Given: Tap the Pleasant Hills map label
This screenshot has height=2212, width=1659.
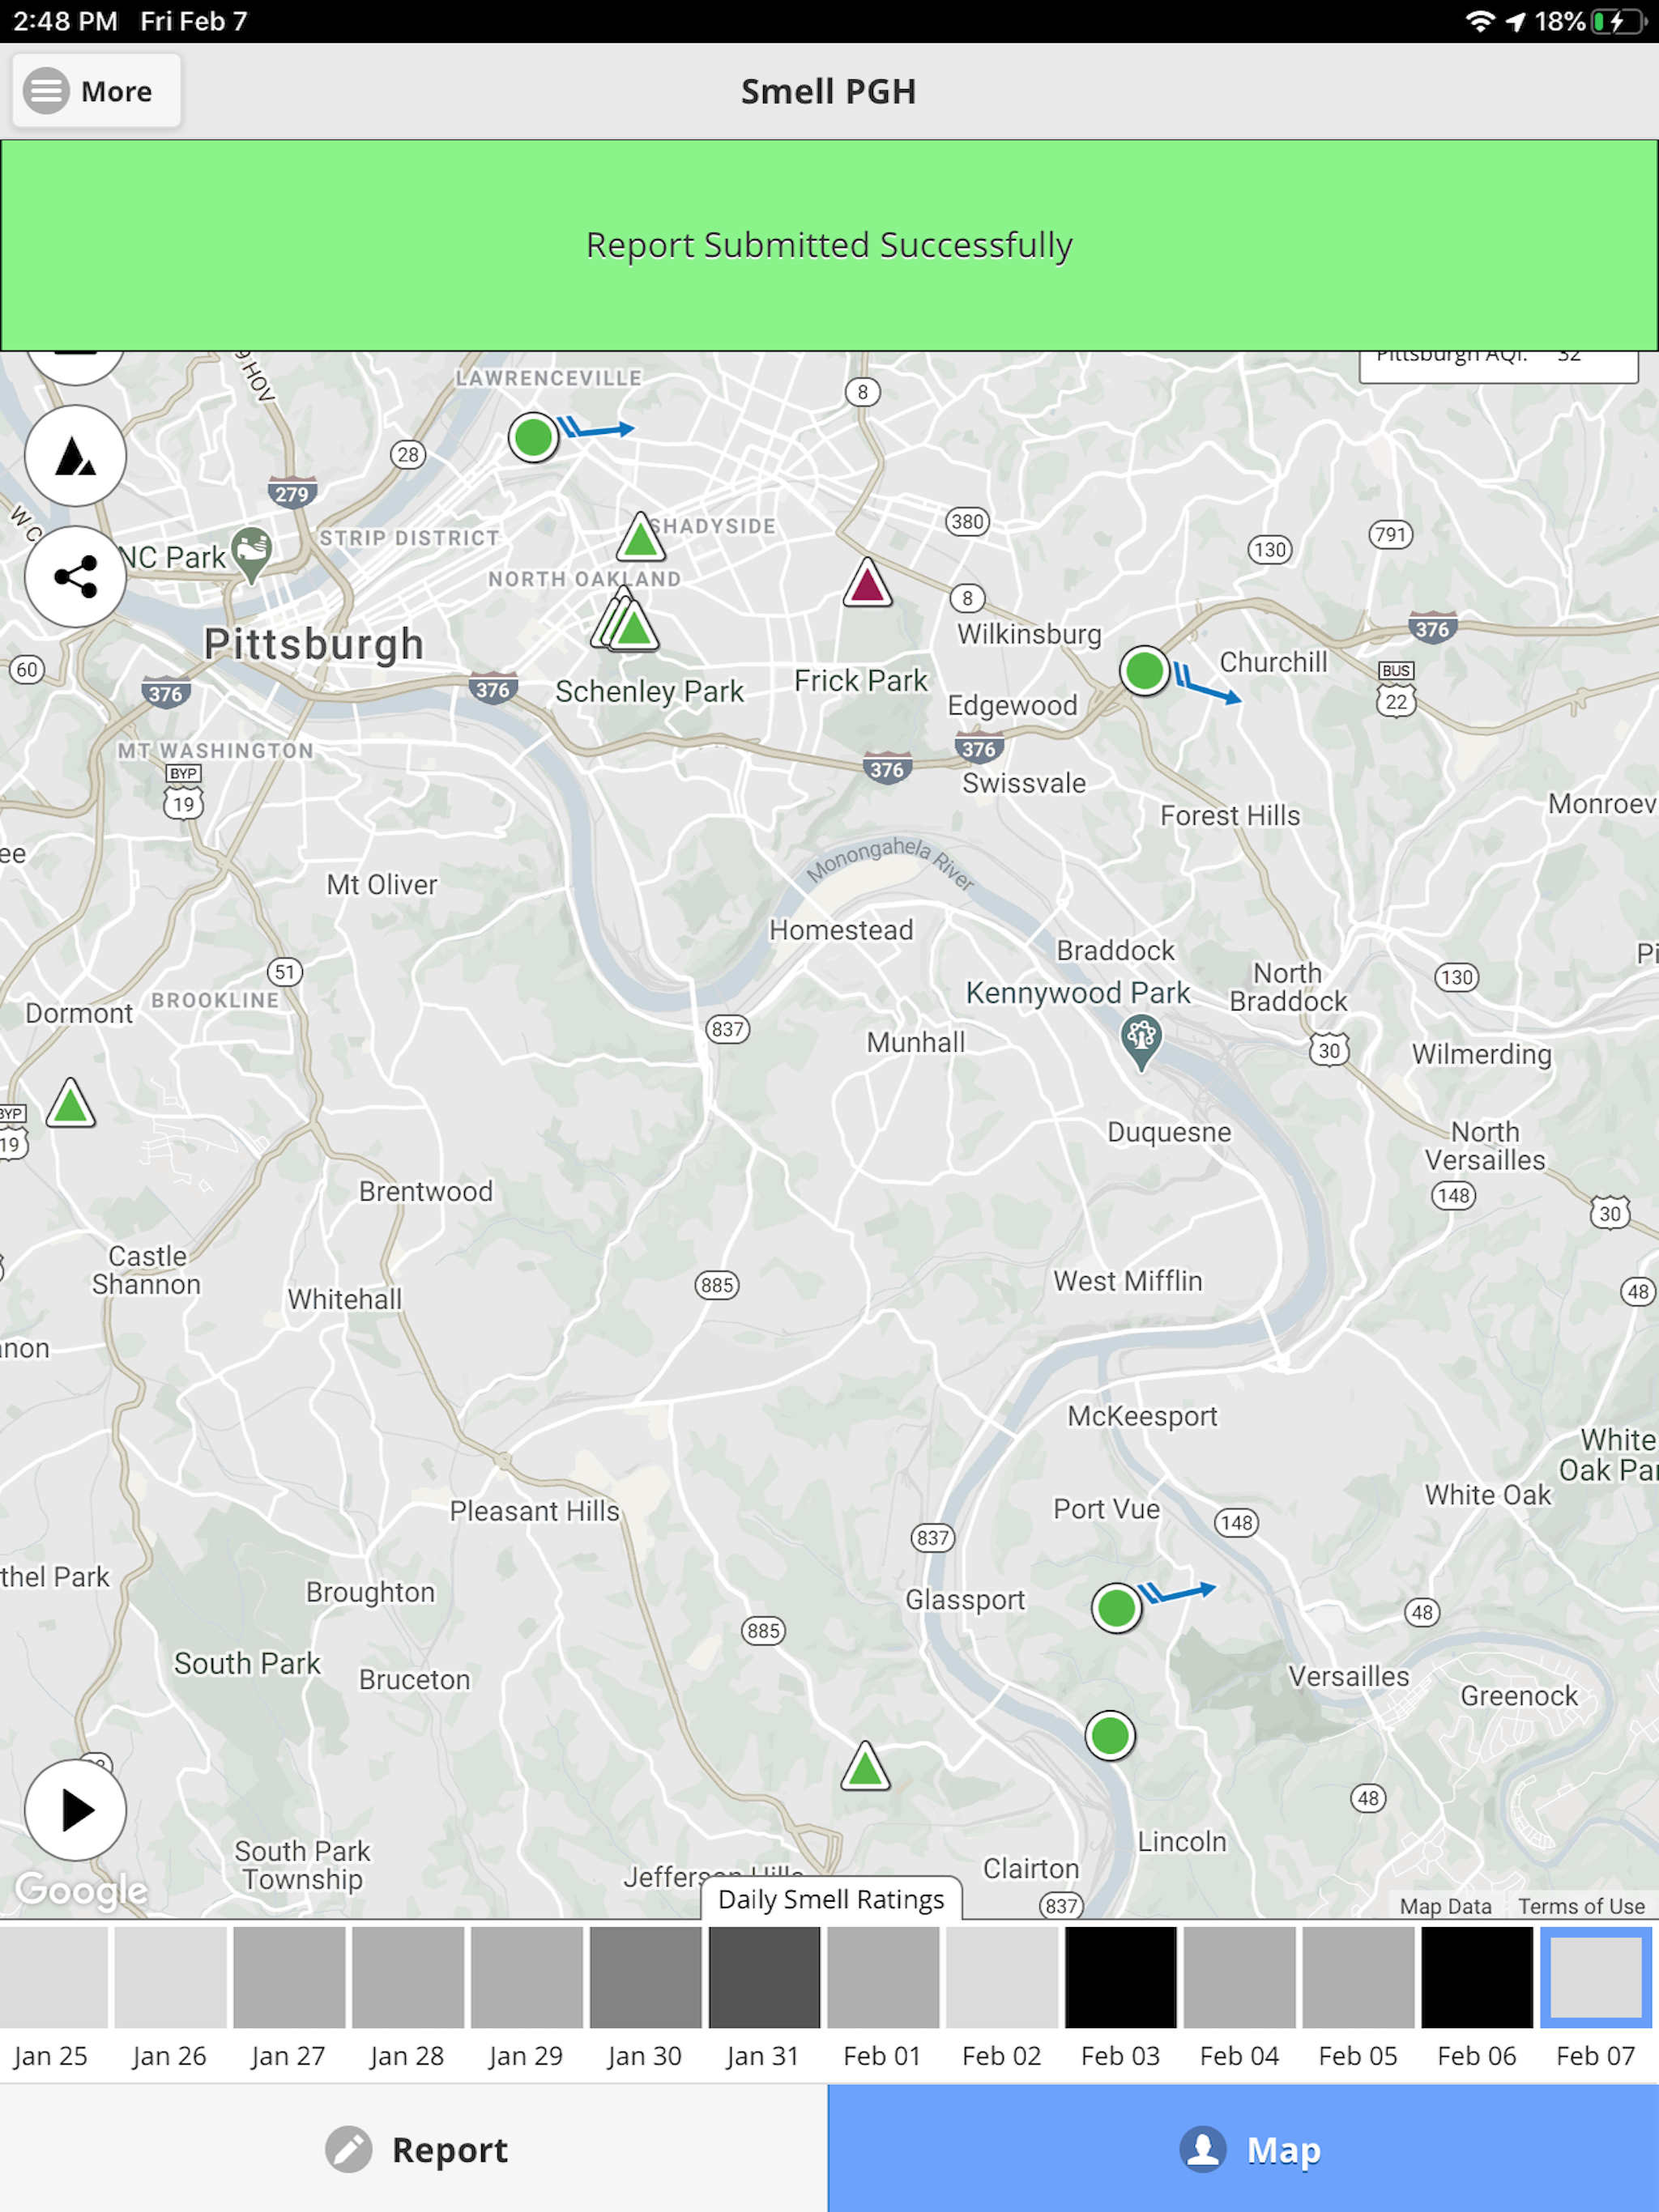Looking at the screenshot, I should (x=535, y=1510).
